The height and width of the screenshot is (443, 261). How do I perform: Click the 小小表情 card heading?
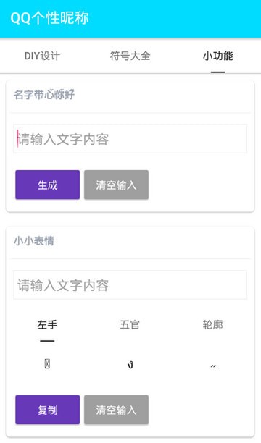(34, 241)
